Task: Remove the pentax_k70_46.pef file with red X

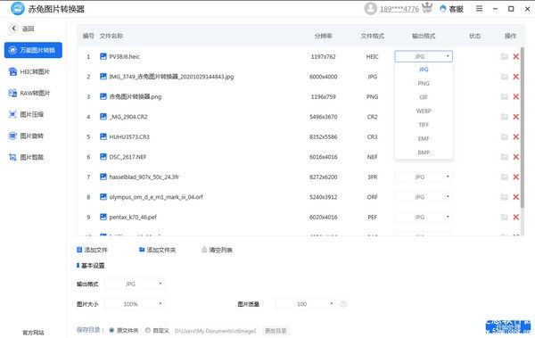Action: click(x=516, y=217)
